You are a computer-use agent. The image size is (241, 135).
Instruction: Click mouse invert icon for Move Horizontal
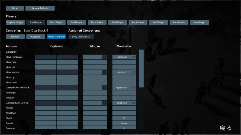coord(104,57)
